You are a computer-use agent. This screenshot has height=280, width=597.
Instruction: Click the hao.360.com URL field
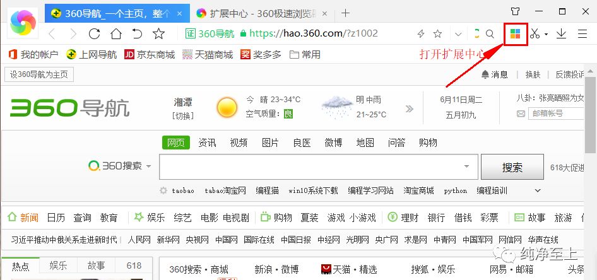click(x=314, y=33)
